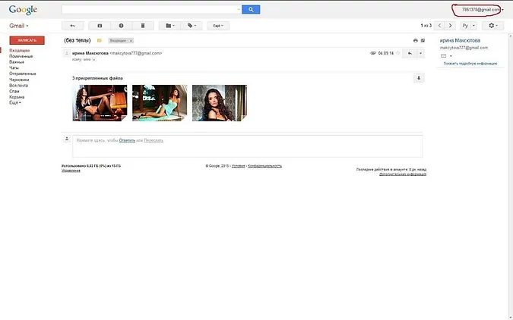
Task: Remove the Входящие label via its x
Action: coord(131,41)
